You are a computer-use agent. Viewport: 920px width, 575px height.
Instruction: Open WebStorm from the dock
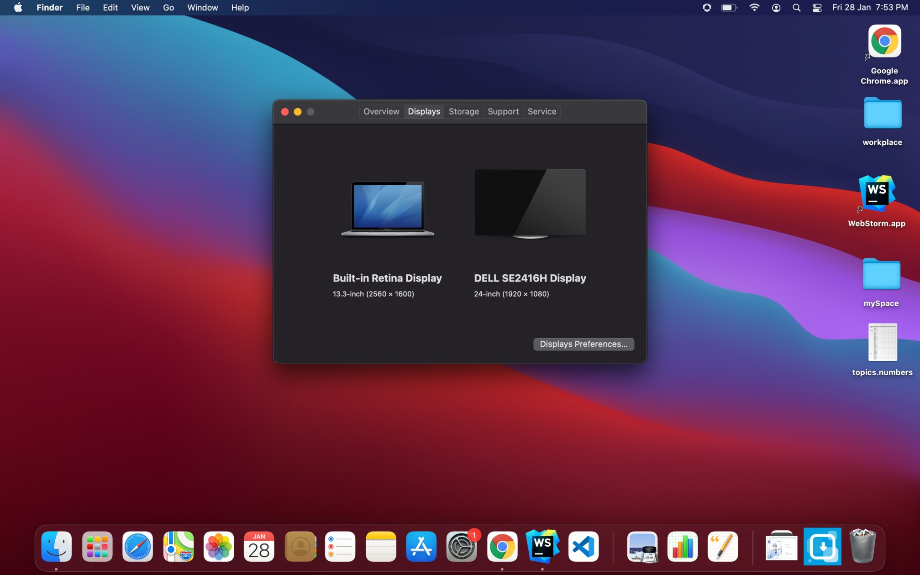542,546
